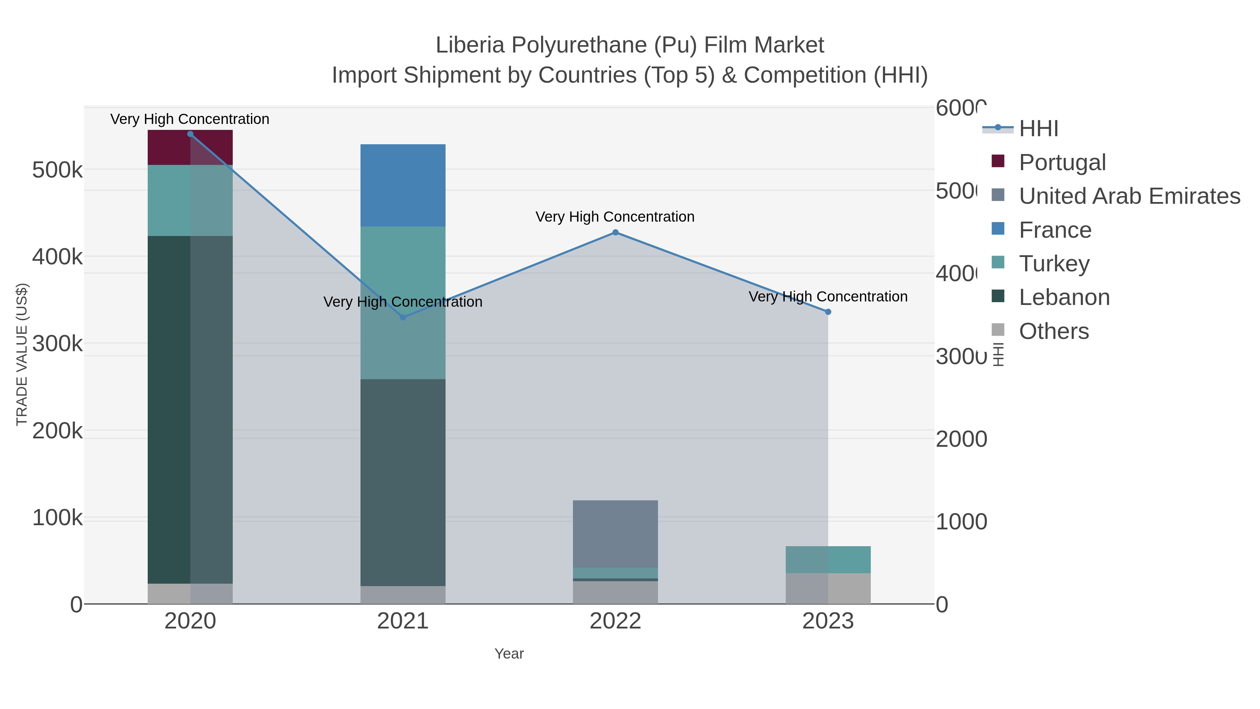Click the 2023 x-axis label

828,621
